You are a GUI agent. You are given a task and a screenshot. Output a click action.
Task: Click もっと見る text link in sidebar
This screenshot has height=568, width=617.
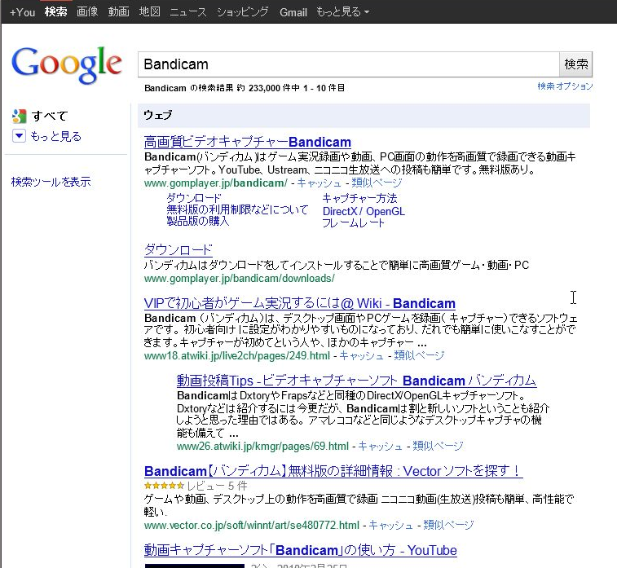tap(56, 136)
